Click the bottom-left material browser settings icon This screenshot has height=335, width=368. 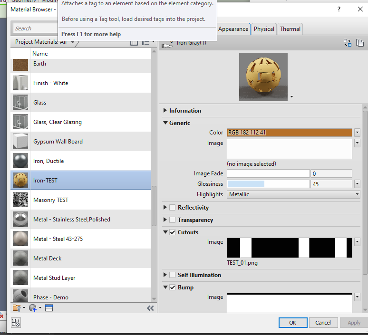(x=16, y=323)
